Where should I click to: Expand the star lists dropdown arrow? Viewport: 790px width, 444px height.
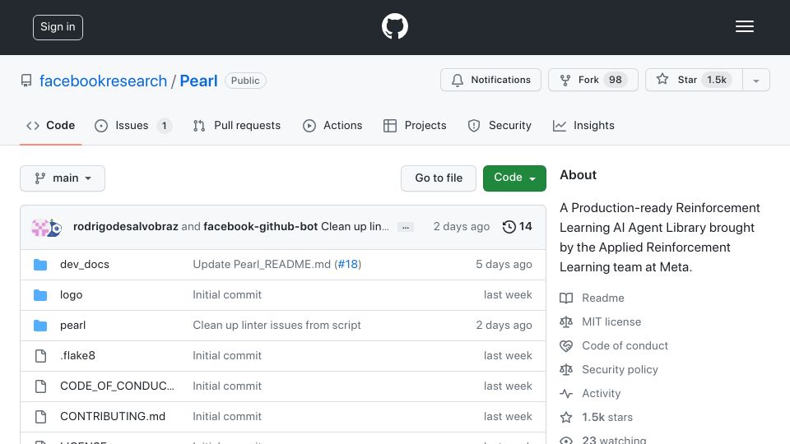coord(755,81)
